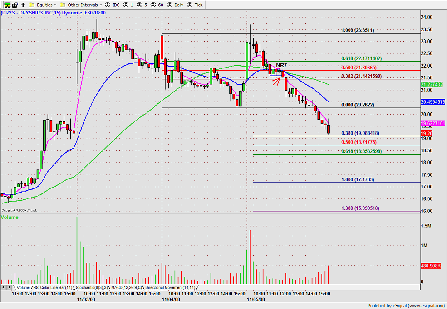Click the left tab scroll arrow

pos(4,288)
